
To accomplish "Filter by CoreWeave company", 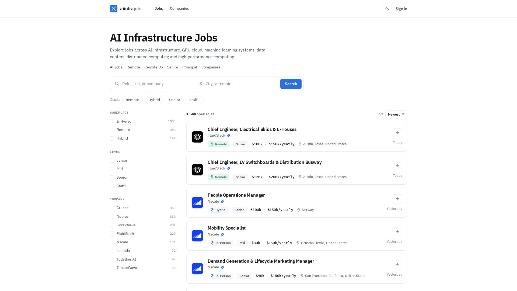I will [112, 225].
